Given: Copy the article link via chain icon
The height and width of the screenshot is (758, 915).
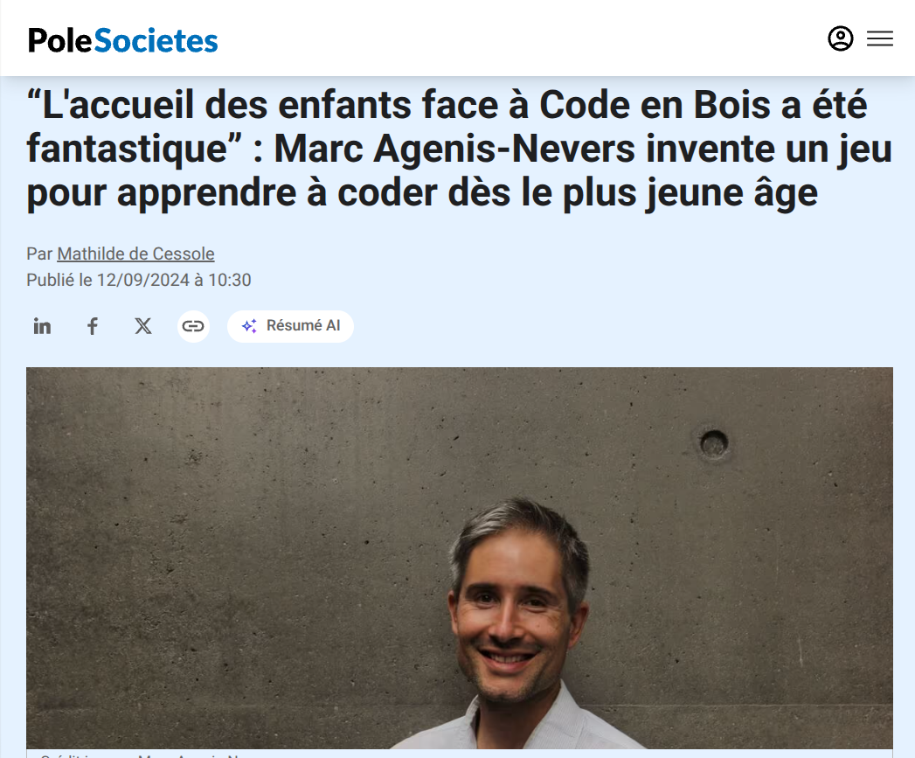Looking at the screenshot, I should point(193,326).
